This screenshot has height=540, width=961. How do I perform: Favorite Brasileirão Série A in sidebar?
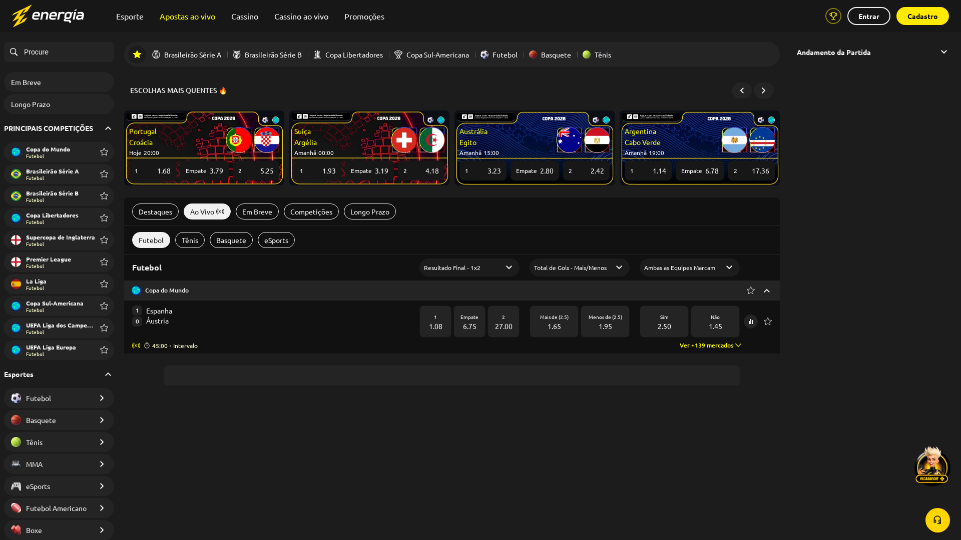[x=104, y=174]
